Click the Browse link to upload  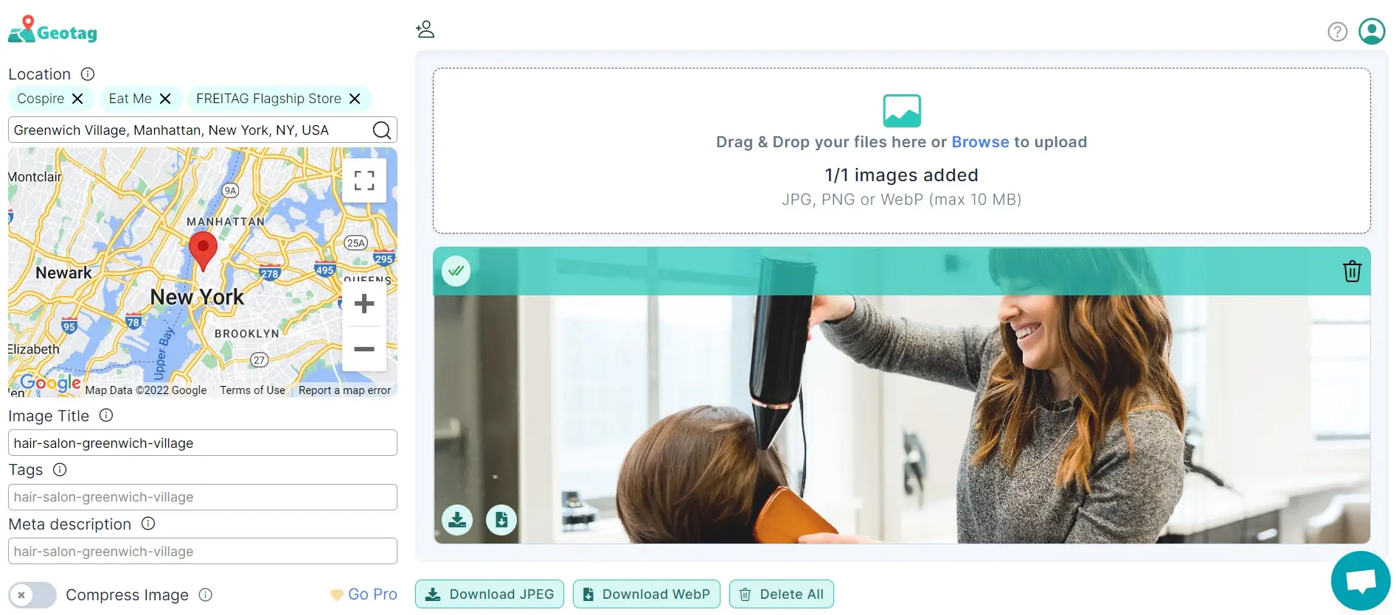pyautogui.click(x=979, y=142)
